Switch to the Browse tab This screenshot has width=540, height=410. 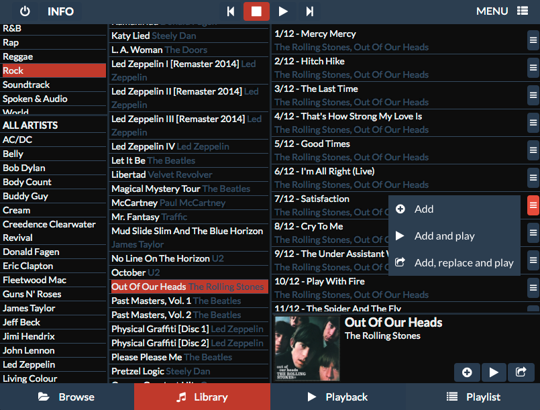[67, 397]
